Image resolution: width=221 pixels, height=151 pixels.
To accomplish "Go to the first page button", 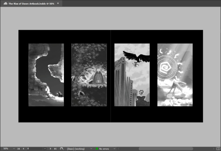I will pos(18,149).
